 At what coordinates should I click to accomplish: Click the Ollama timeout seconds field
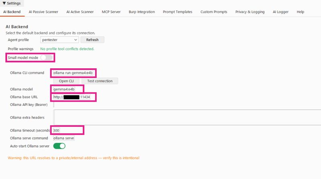56,130
